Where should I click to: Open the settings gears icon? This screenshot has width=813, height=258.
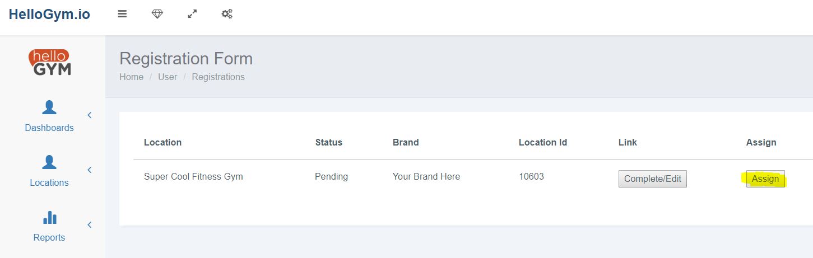point(227,14)
